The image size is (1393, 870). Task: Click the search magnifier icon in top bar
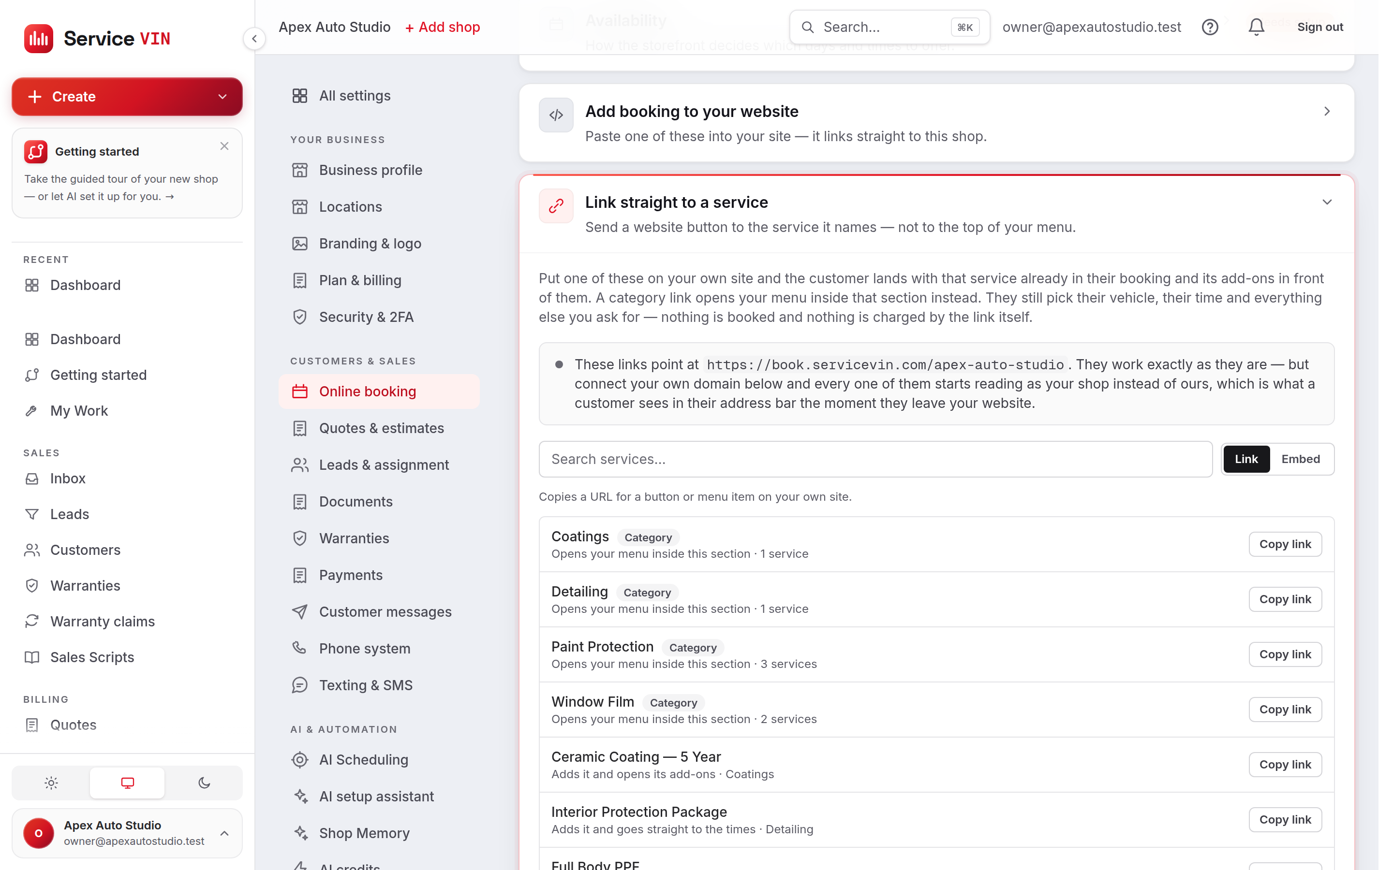[808, 27]
